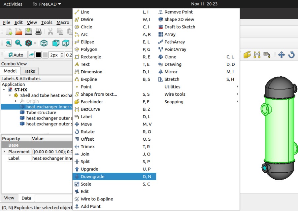
Task: Select Tube structure in model tree
Action: tap(41, 113)
